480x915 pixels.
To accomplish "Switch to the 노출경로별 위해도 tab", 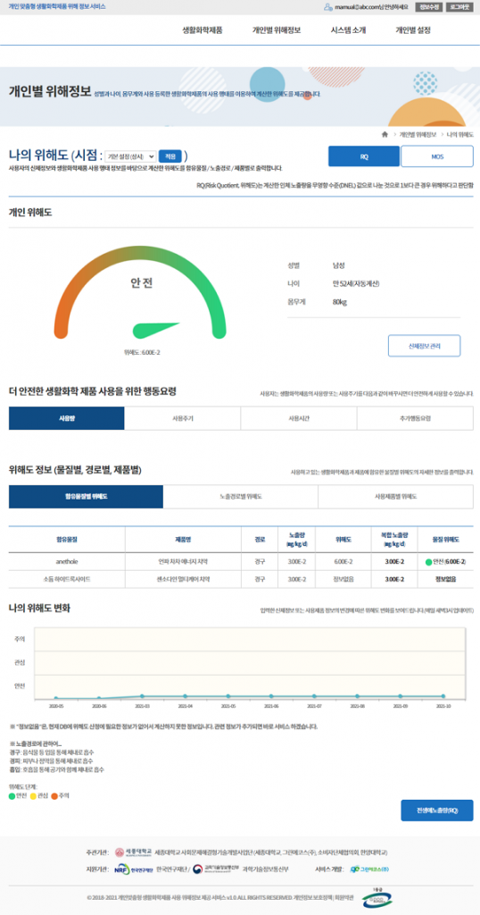I will 241,497.
